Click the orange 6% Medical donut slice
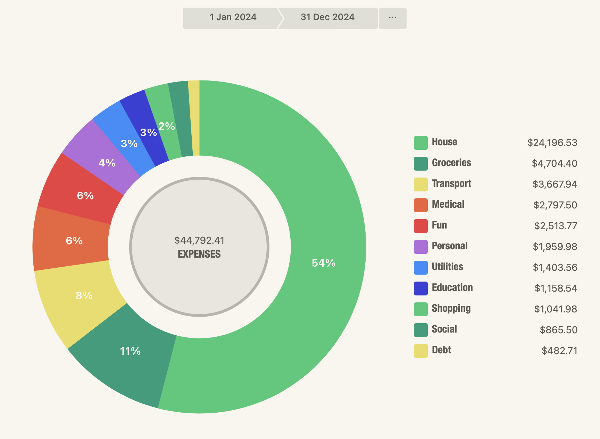This screenshot has height=439, width=600. point(74,241)
